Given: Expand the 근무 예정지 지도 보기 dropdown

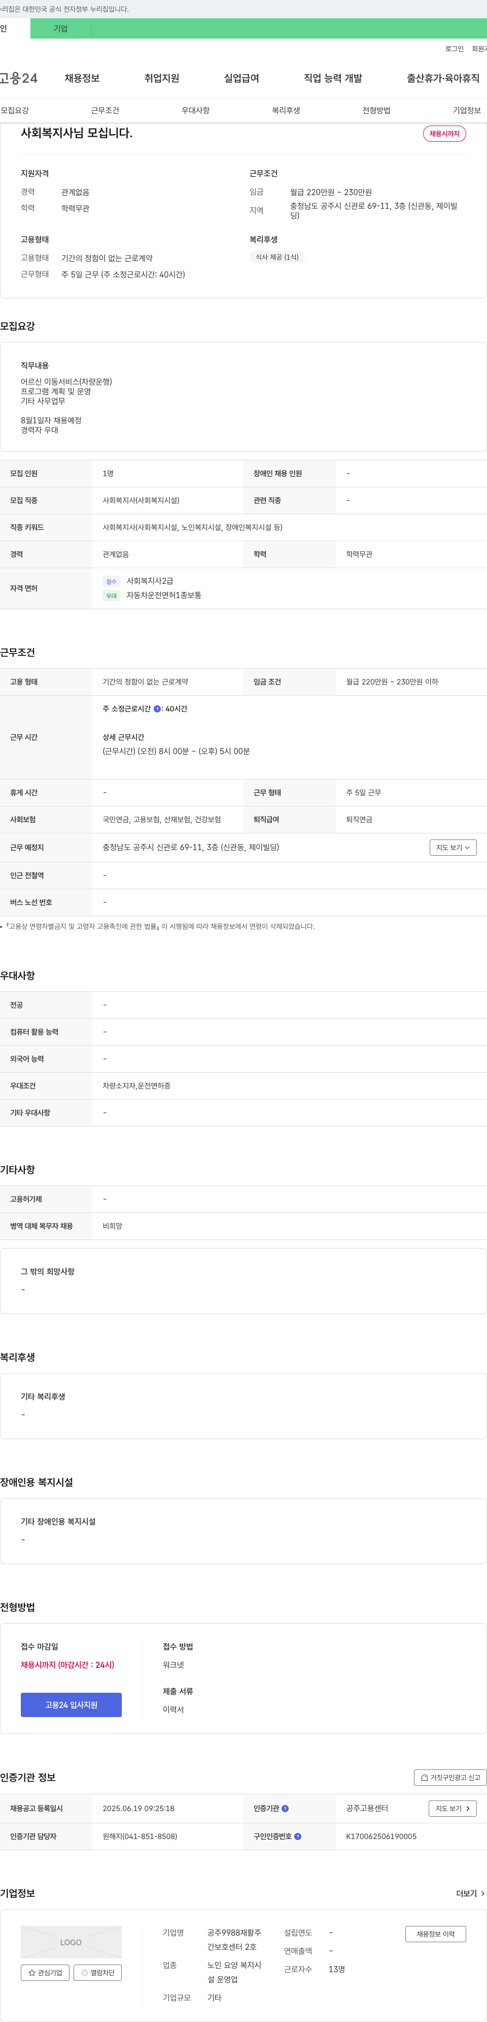Looking at the screenshot, I should pos(454,848).
